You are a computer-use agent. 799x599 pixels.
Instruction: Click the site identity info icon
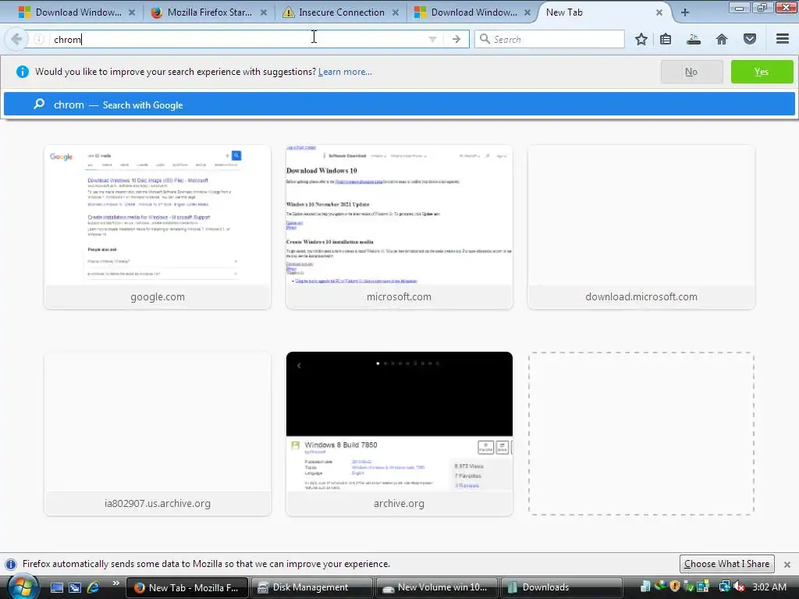tap(39, 39)
